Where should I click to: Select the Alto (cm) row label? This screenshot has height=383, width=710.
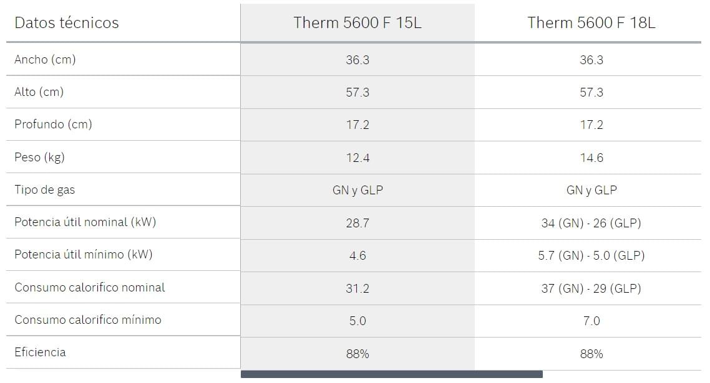click(x=39, y=92)
